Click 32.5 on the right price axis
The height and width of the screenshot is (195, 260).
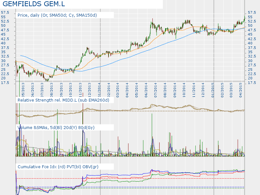252,56
